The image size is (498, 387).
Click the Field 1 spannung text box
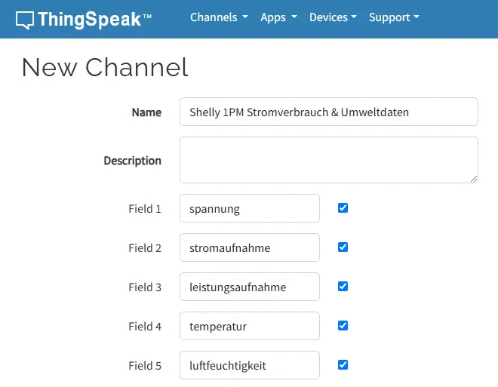pos(249,208)
